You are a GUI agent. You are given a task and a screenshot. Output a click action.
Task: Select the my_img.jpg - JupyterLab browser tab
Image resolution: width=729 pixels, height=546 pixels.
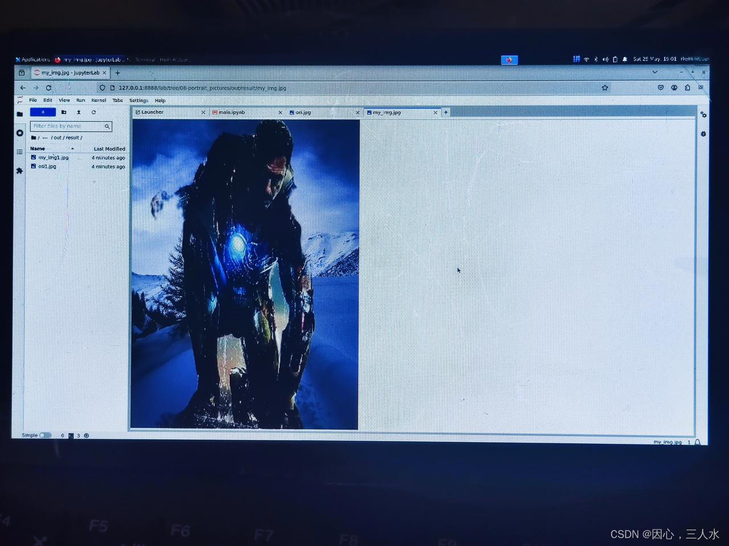(70, 73)
